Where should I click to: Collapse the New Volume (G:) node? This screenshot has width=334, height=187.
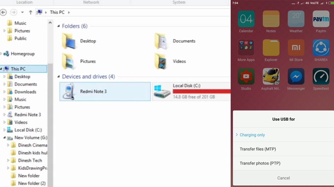tap(4, 138)
